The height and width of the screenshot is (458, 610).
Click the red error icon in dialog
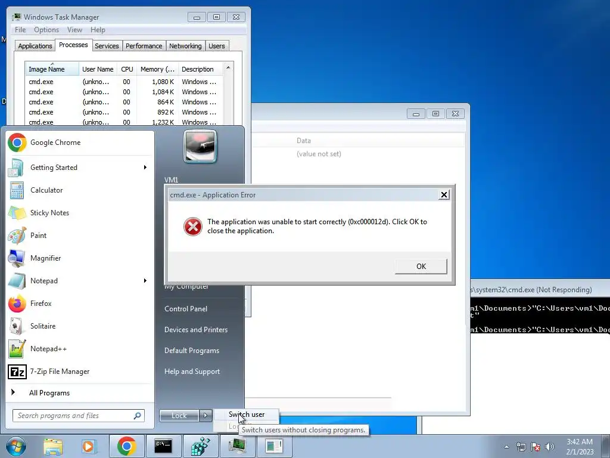pos(192,226)
